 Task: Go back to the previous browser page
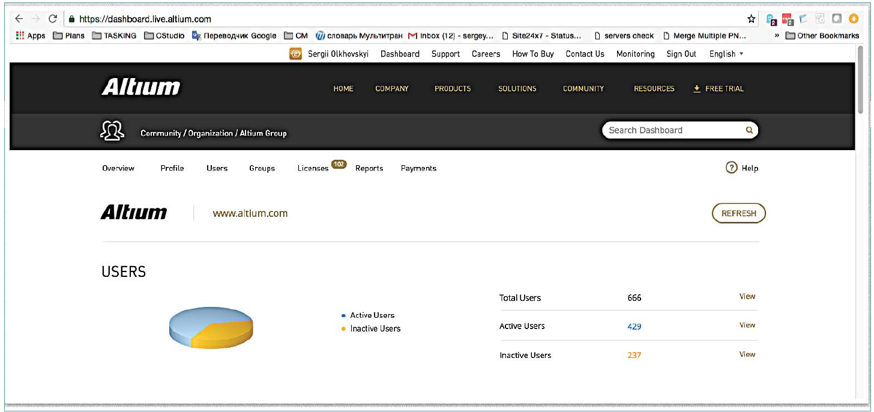click(19, 19)
